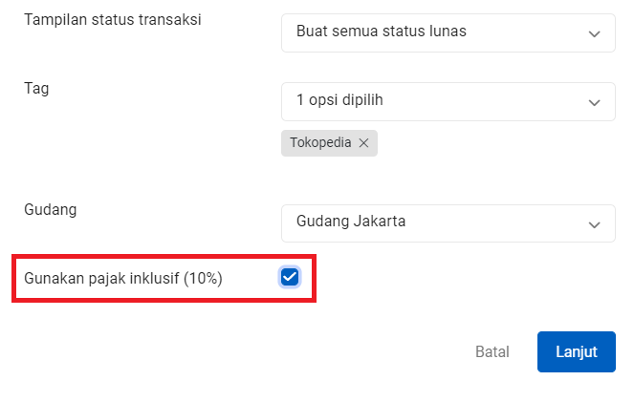Click the "Buat semua status lunas" selected value
The image size is (634, 402).
point(382,32)
